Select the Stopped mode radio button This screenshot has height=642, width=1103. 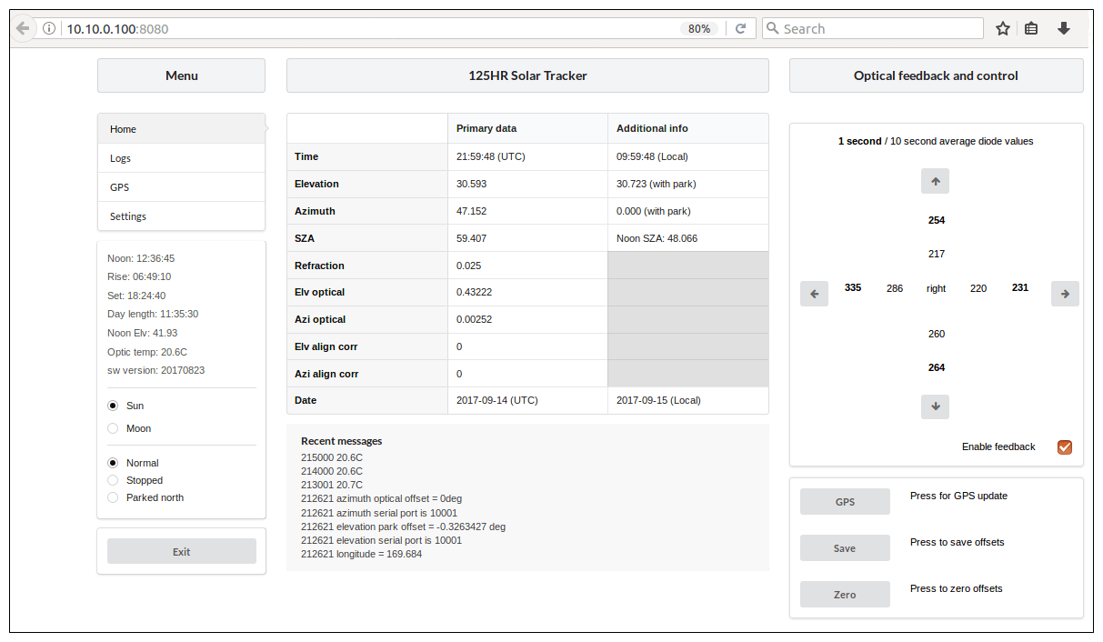point(113,480)
